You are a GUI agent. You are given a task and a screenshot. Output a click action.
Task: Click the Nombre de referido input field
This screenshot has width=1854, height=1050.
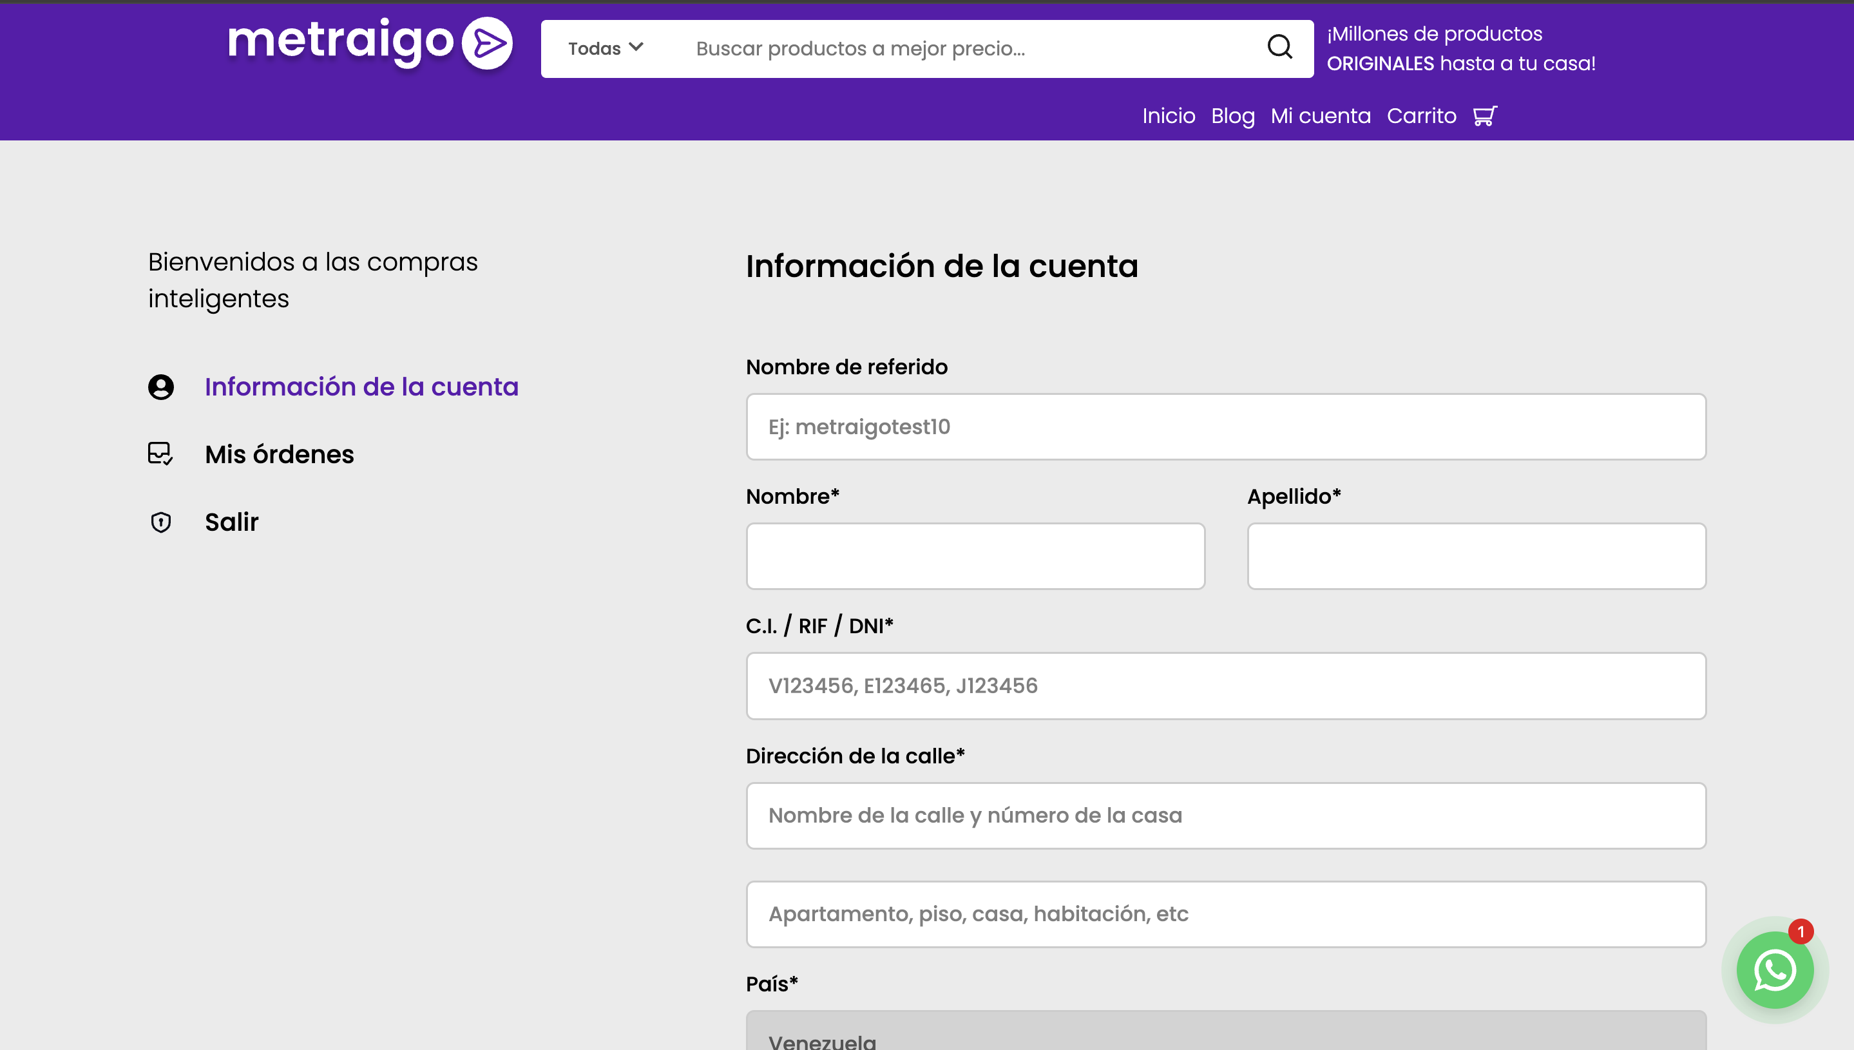(x=1226, y=426)
